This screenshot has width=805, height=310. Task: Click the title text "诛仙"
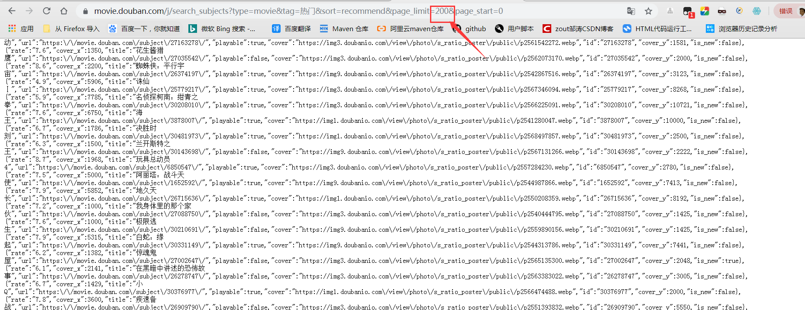click(143, 82)
